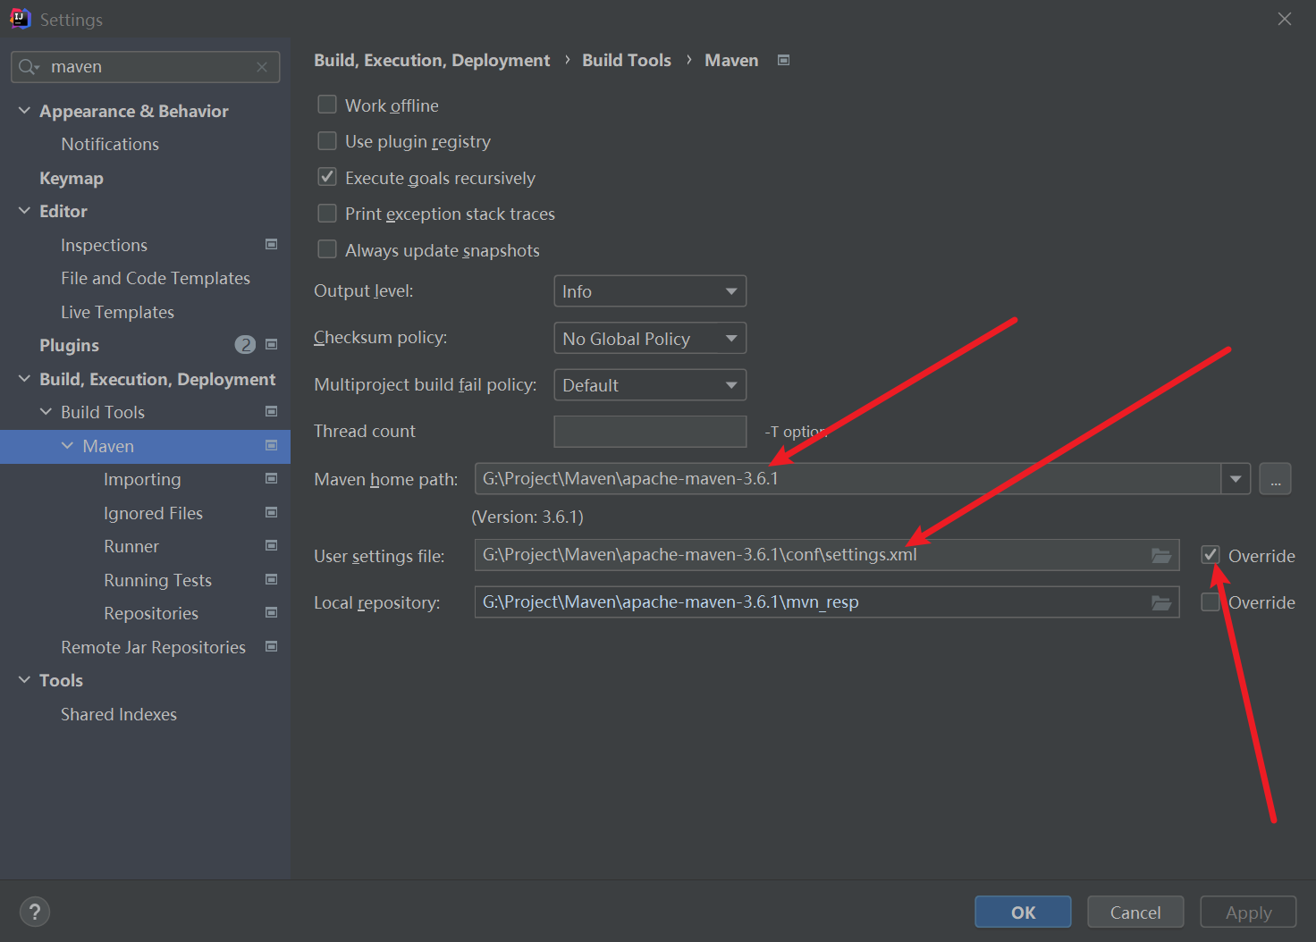Click project-level icon next to Inspections
The image size is (1316, 942).
pos(272,244)
